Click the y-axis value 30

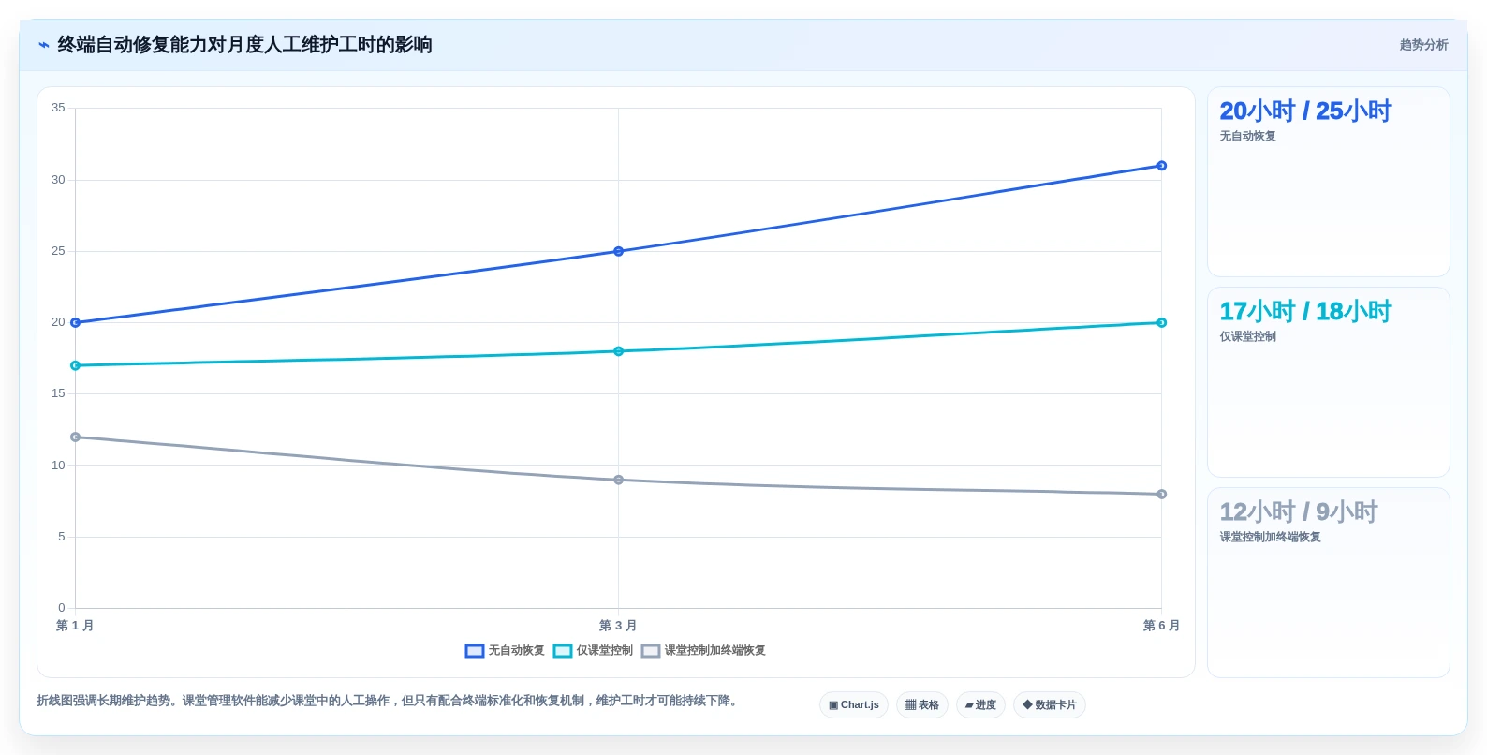58,180
